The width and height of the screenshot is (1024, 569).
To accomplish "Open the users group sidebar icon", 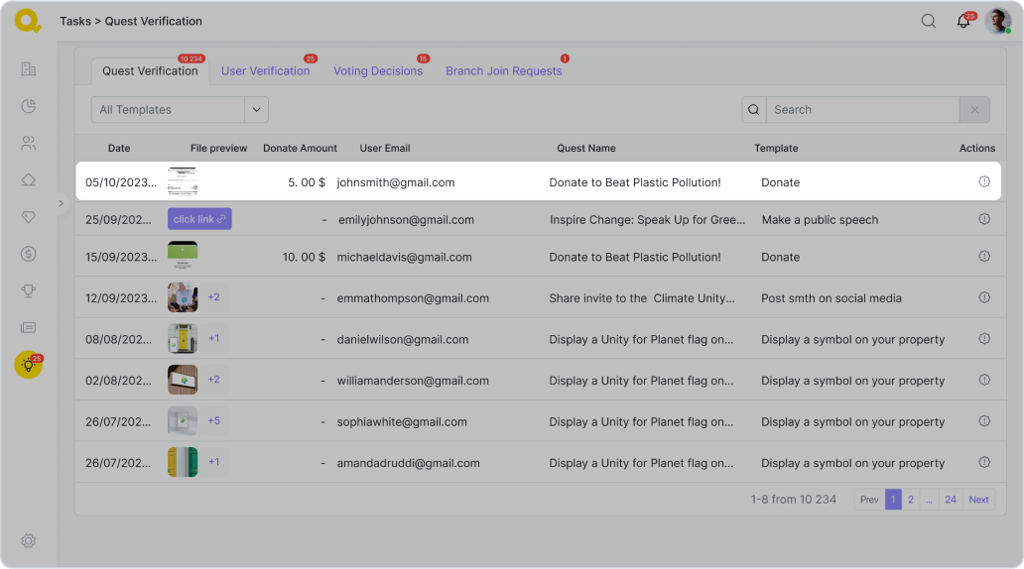I will click(28, 143).
